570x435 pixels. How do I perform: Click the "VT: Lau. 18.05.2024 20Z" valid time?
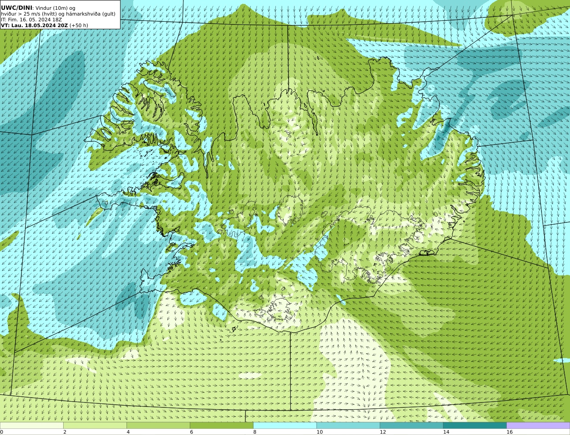(34, 25)
